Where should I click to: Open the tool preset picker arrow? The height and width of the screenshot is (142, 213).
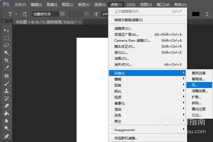click(16, 14)
